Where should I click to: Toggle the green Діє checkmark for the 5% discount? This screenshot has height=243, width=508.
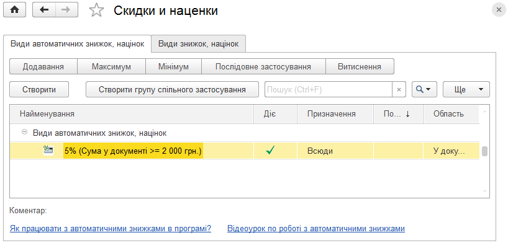point(270,151)
